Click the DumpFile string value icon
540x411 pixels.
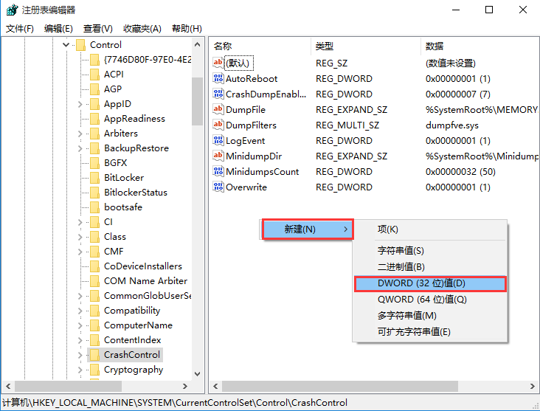tap(218, 110)
